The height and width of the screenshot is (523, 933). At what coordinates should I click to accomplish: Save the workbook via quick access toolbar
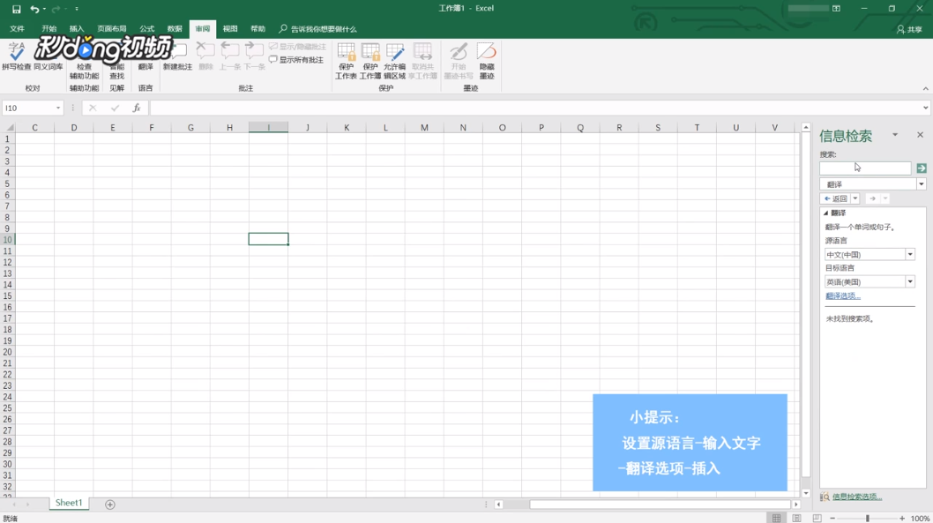[x=16, y=9]
